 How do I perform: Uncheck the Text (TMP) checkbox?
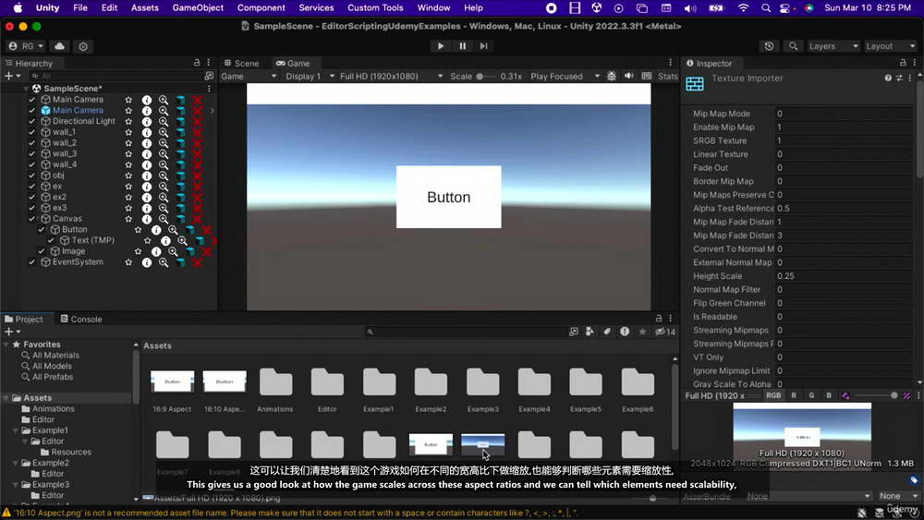point(51,240)
